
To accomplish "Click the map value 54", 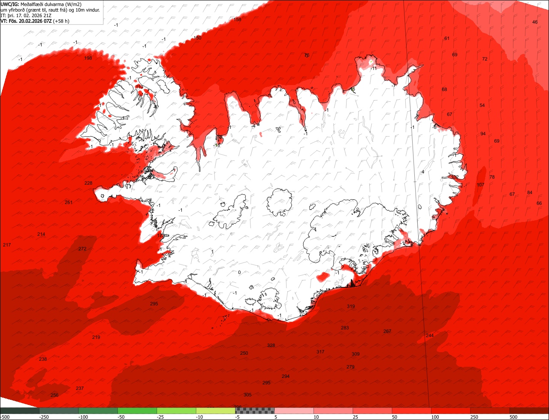I will click(482, 105).
